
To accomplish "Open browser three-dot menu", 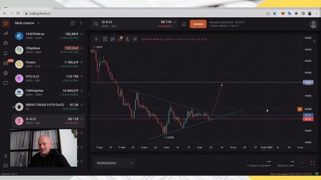I will click(316, 13).
